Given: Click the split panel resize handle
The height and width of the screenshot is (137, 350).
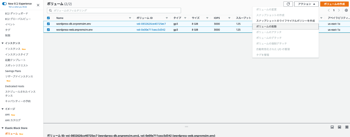Looking at the screenshot, I should pyautogui.click(x=186, y=127).
